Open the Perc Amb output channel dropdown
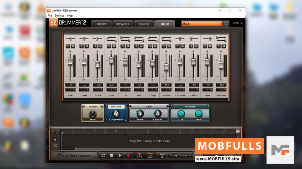 (221, 90)
